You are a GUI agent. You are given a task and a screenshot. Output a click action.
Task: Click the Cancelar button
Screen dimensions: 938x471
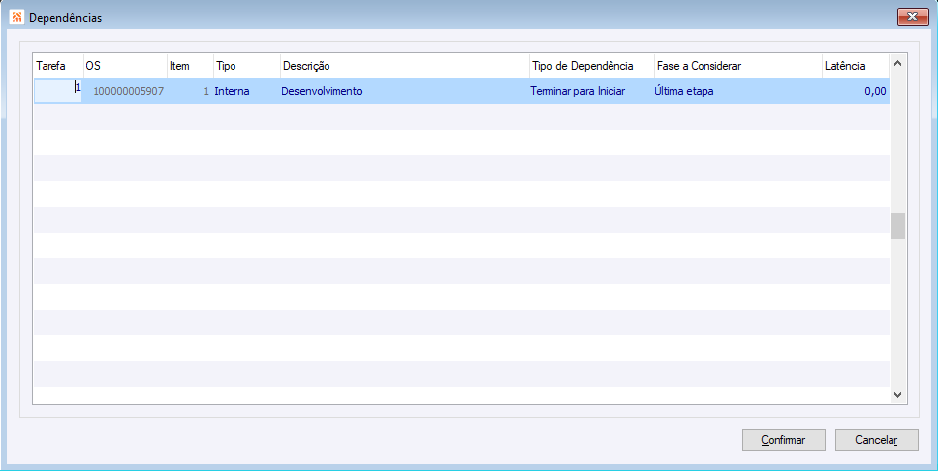(877, 440)
